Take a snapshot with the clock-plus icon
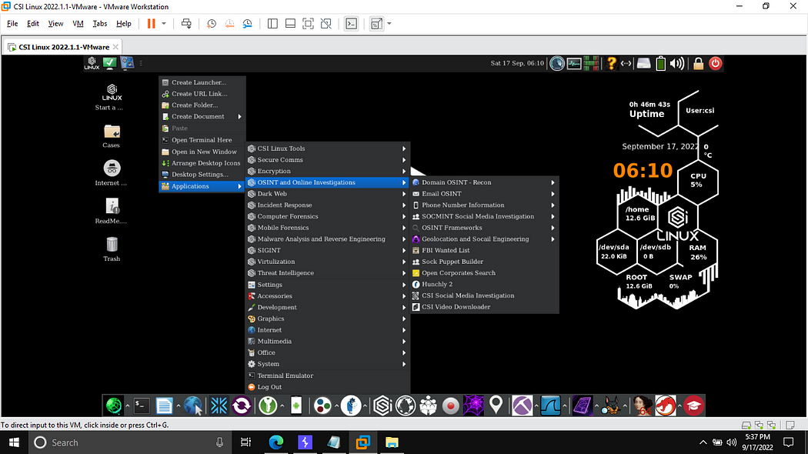The image size is (808, 454). [x=212, y=24]
